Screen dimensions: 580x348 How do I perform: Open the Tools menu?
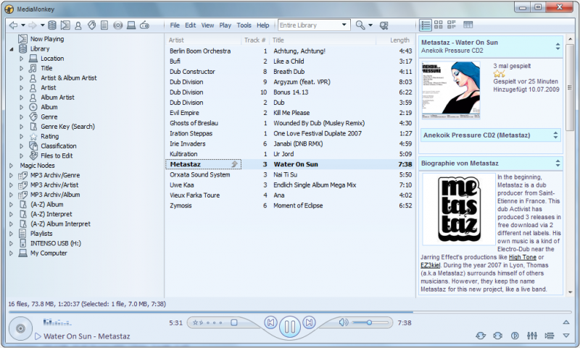click(244, 25)
